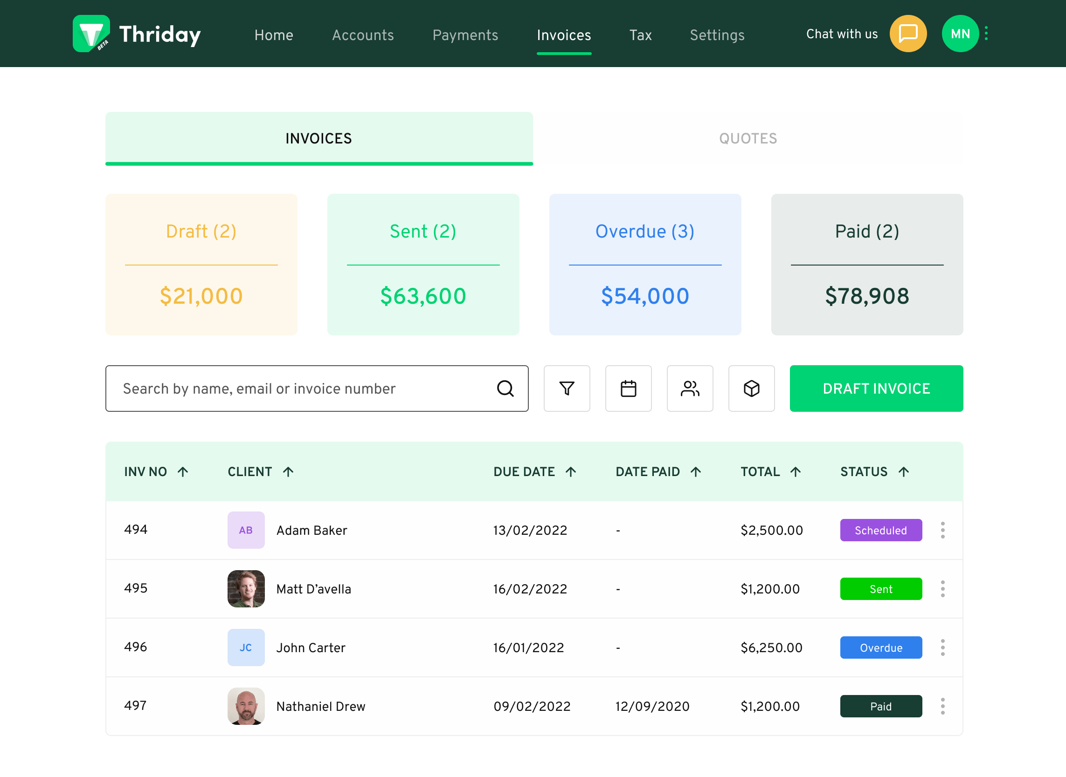Click the DRAFT INVOICE button
Image resolution: width=1066 pixels, height=777 pixels.
(876, 388)
